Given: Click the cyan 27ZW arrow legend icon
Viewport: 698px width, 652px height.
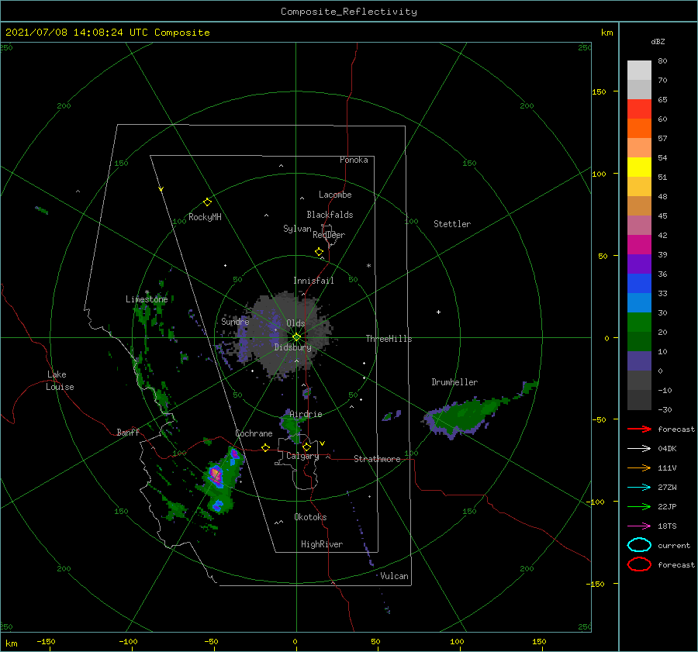Looking at the screenshot, I should [639, 488].
